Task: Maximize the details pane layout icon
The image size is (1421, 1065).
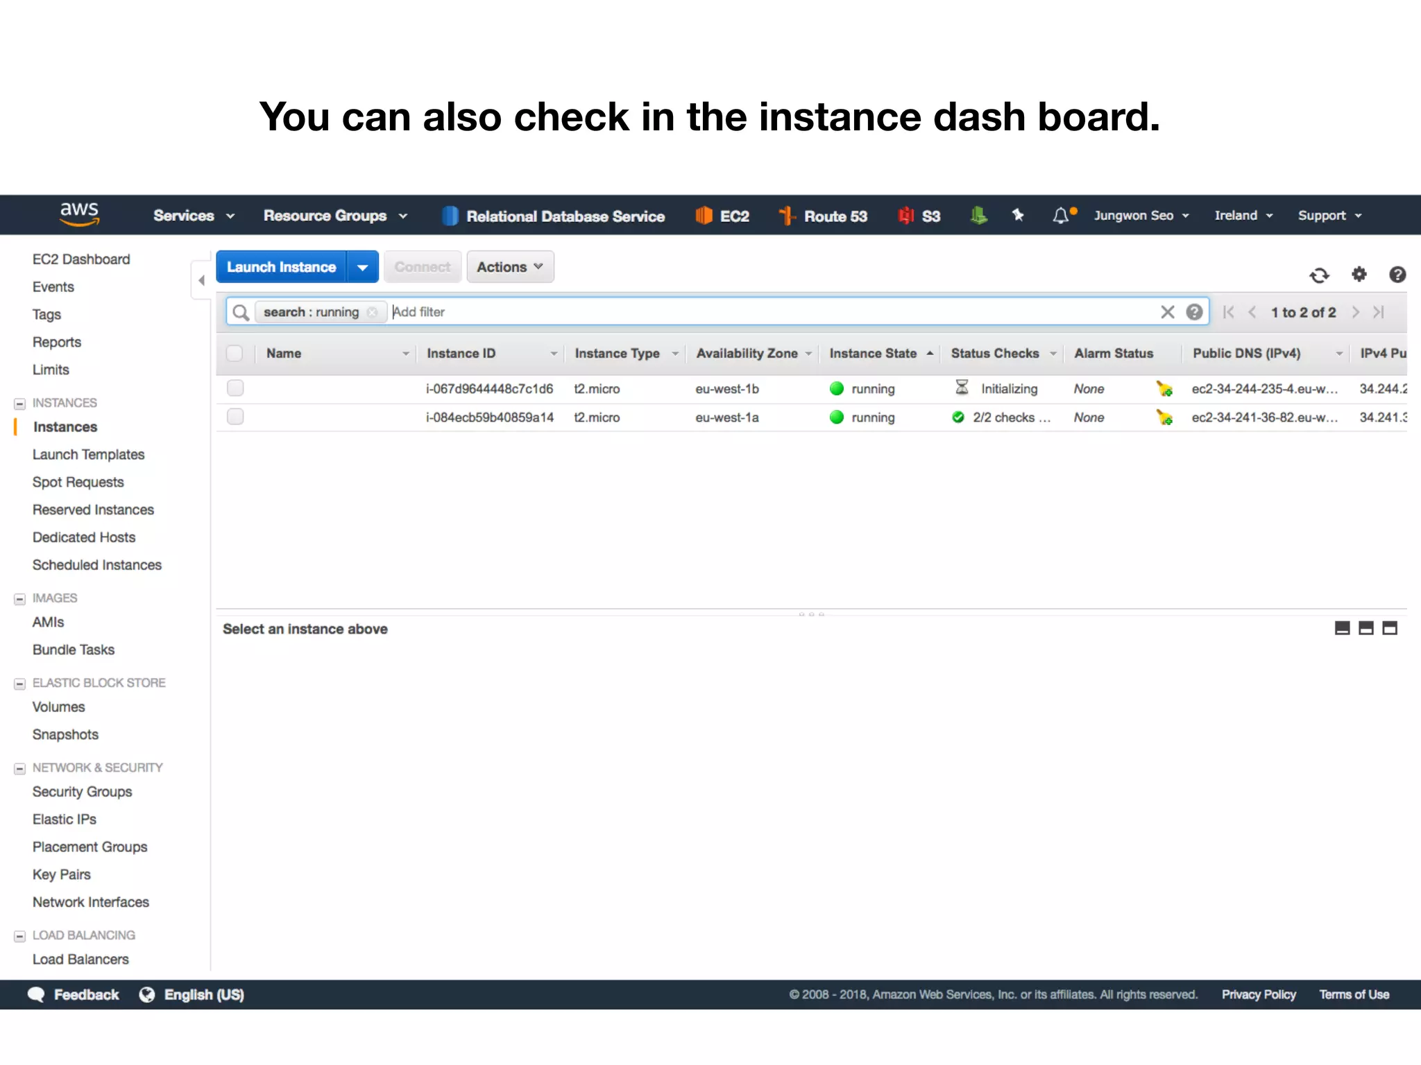Action: [1390, 628]
